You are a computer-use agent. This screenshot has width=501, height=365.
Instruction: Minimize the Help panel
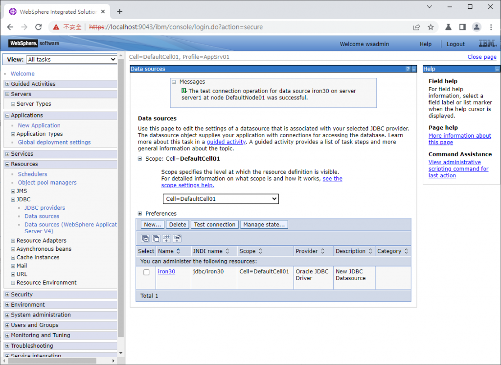coord(497,69)
